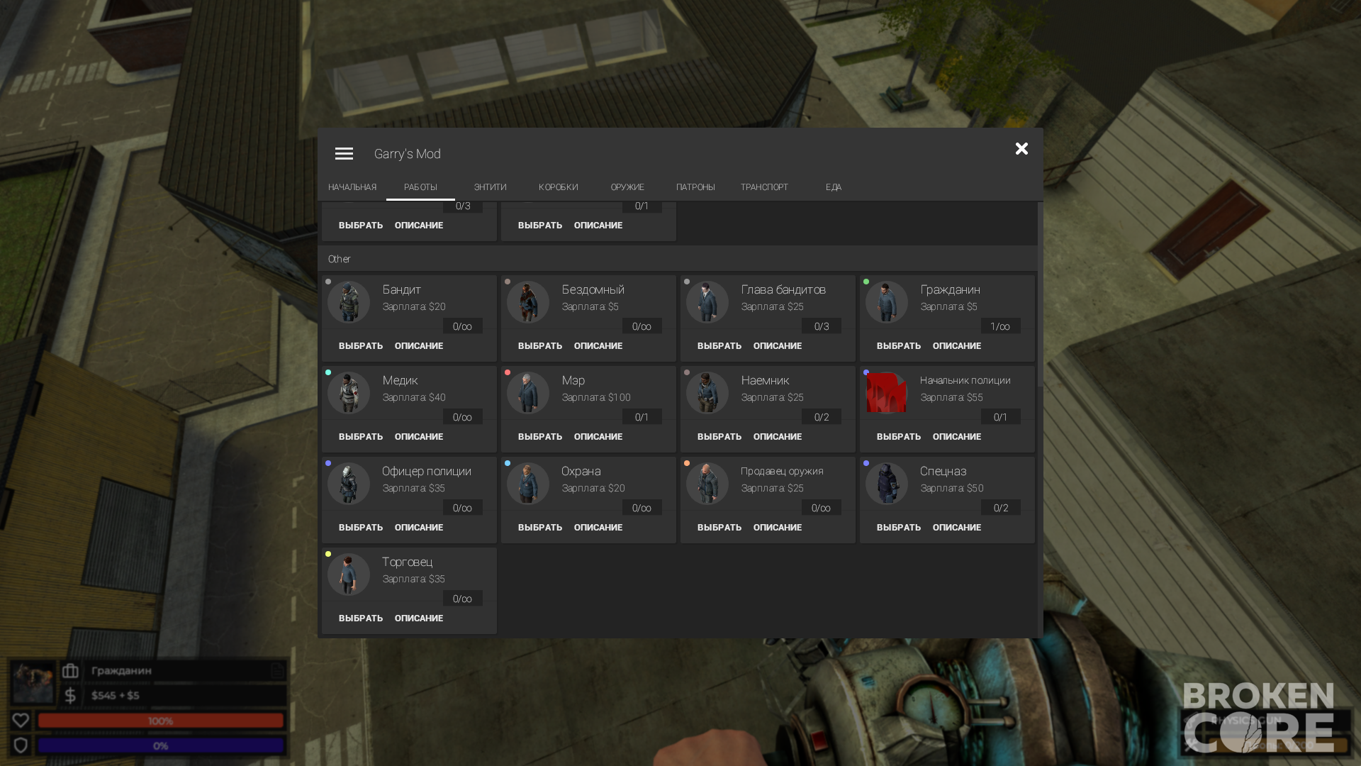This screenshot has width=1361, height=766.
Task: Choose the Бандит job with ВЫБРАТЬ
Action: coord(361,346)
